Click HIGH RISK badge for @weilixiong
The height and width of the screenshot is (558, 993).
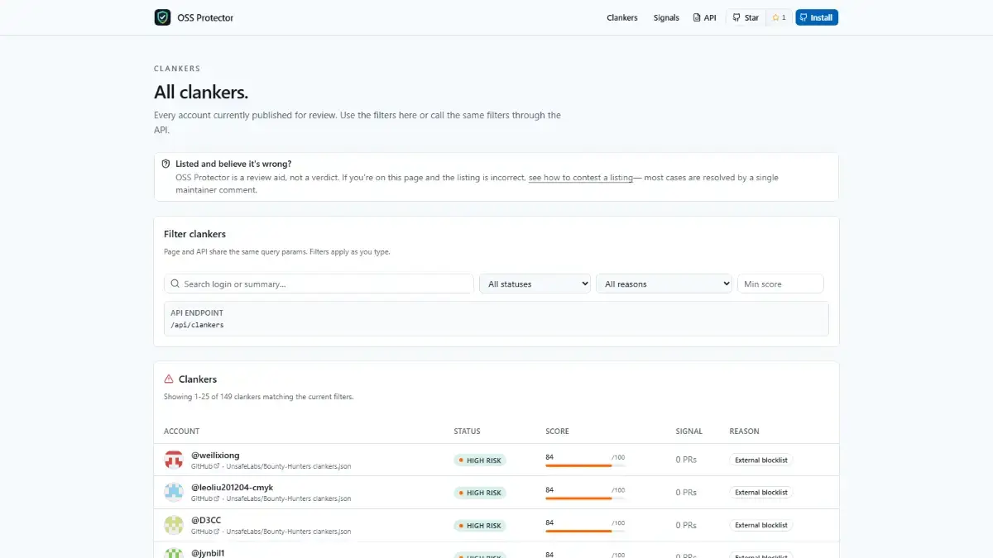[x=480, y=460]
